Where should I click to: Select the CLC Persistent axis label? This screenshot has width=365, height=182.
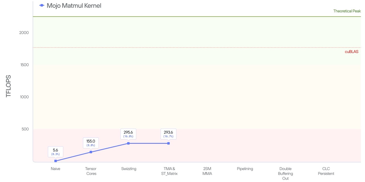[x=326, y=171]
